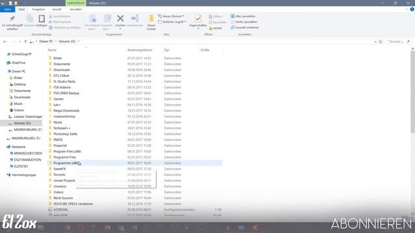Select Dieser PC in the navigation pane
This screenshot has height=233, width=415.
19,71
